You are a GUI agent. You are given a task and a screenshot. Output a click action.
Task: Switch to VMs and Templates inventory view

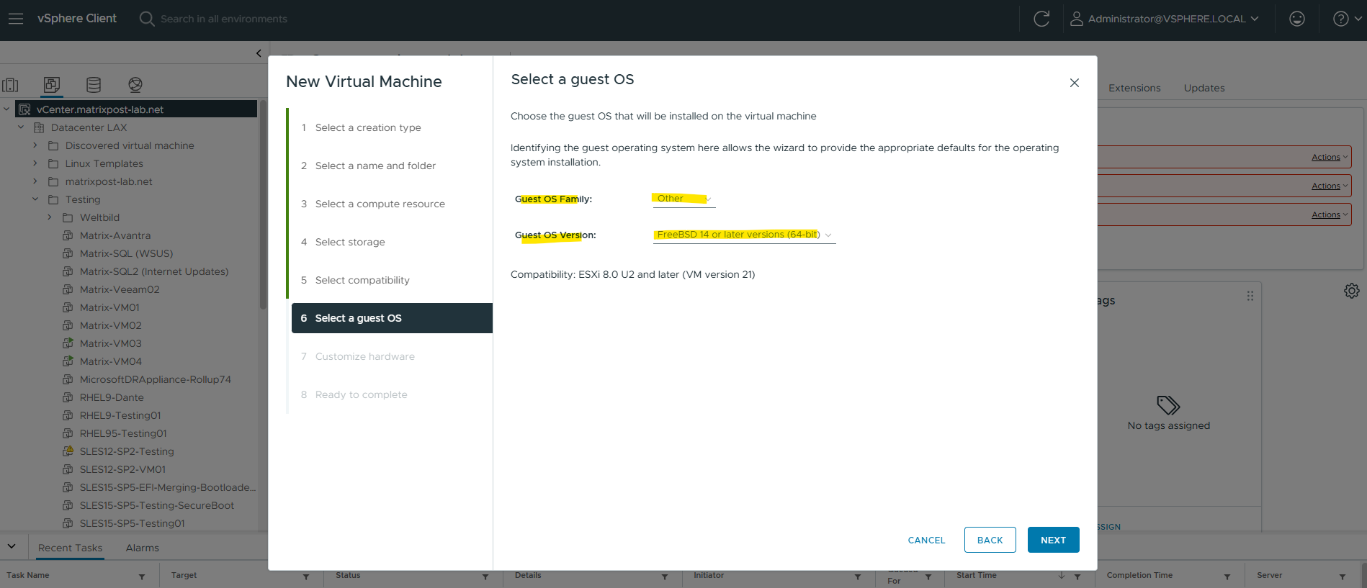[x=52, y=85]
